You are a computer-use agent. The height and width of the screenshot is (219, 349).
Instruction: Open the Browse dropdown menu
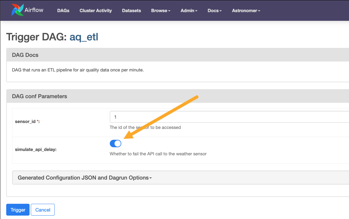coord(161,11)
